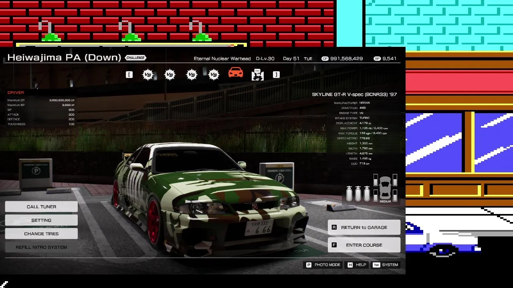Image resolution: width=513 pixels, height=288 pixels.
Task: Click the MEDIUM tire compound label
Action: click(x=385, y=202)
